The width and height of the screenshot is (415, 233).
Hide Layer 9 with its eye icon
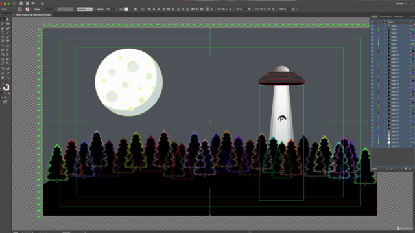pos(373,51)
